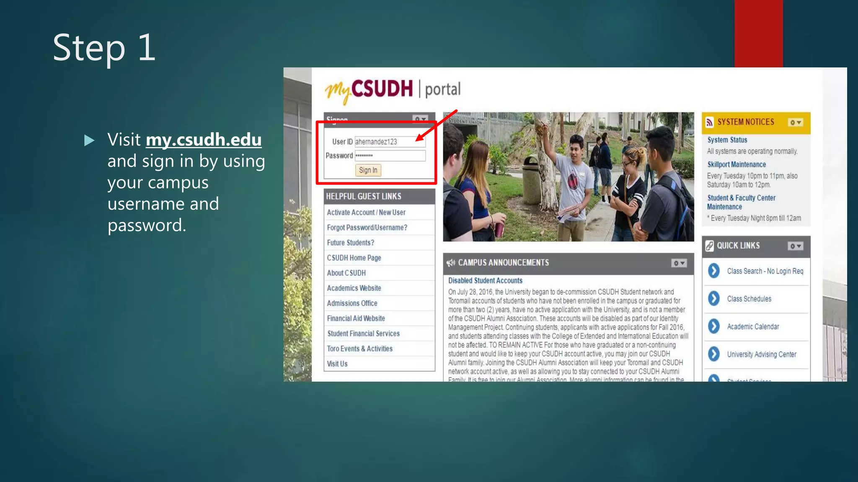Open the Quick Links gear dropdown
Screen dimensions: 858x482
click(x=795, y=246)
